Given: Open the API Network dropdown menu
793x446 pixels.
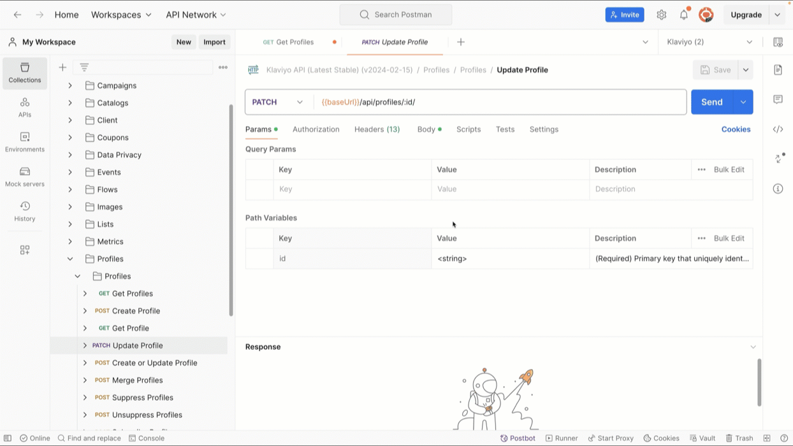Looking at the screenshot, I should point(196,15).
